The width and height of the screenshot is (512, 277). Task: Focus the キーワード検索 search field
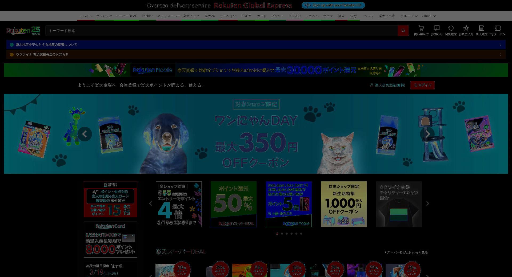[221, 31]
